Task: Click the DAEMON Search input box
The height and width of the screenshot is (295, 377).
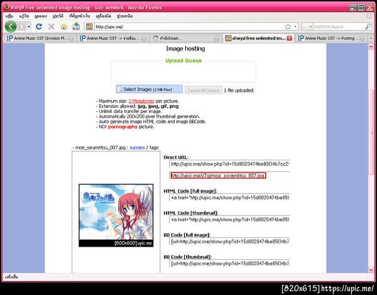Action: click(339, 26)
